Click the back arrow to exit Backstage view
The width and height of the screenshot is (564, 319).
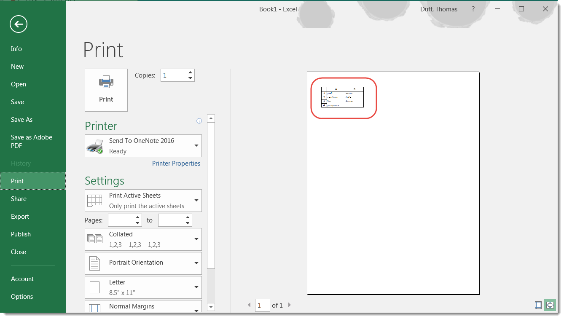[18, 24]
